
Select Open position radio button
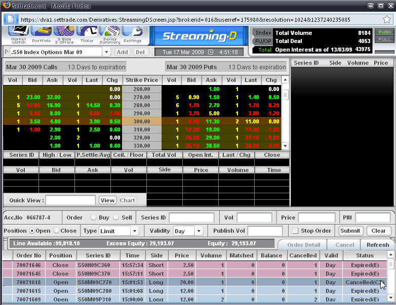pyautogui.click(x=32, y=231)
